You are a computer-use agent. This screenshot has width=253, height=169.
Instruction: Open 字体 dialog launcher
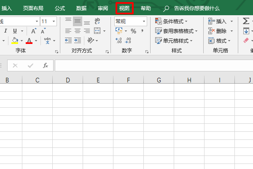[x=57, y=52]
